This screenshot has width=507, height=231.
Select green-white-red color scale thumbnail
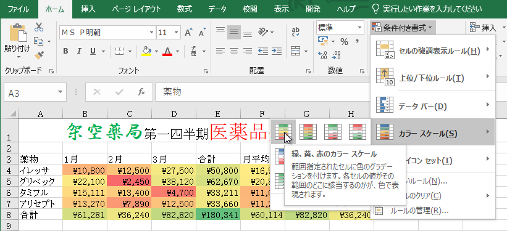333,132
